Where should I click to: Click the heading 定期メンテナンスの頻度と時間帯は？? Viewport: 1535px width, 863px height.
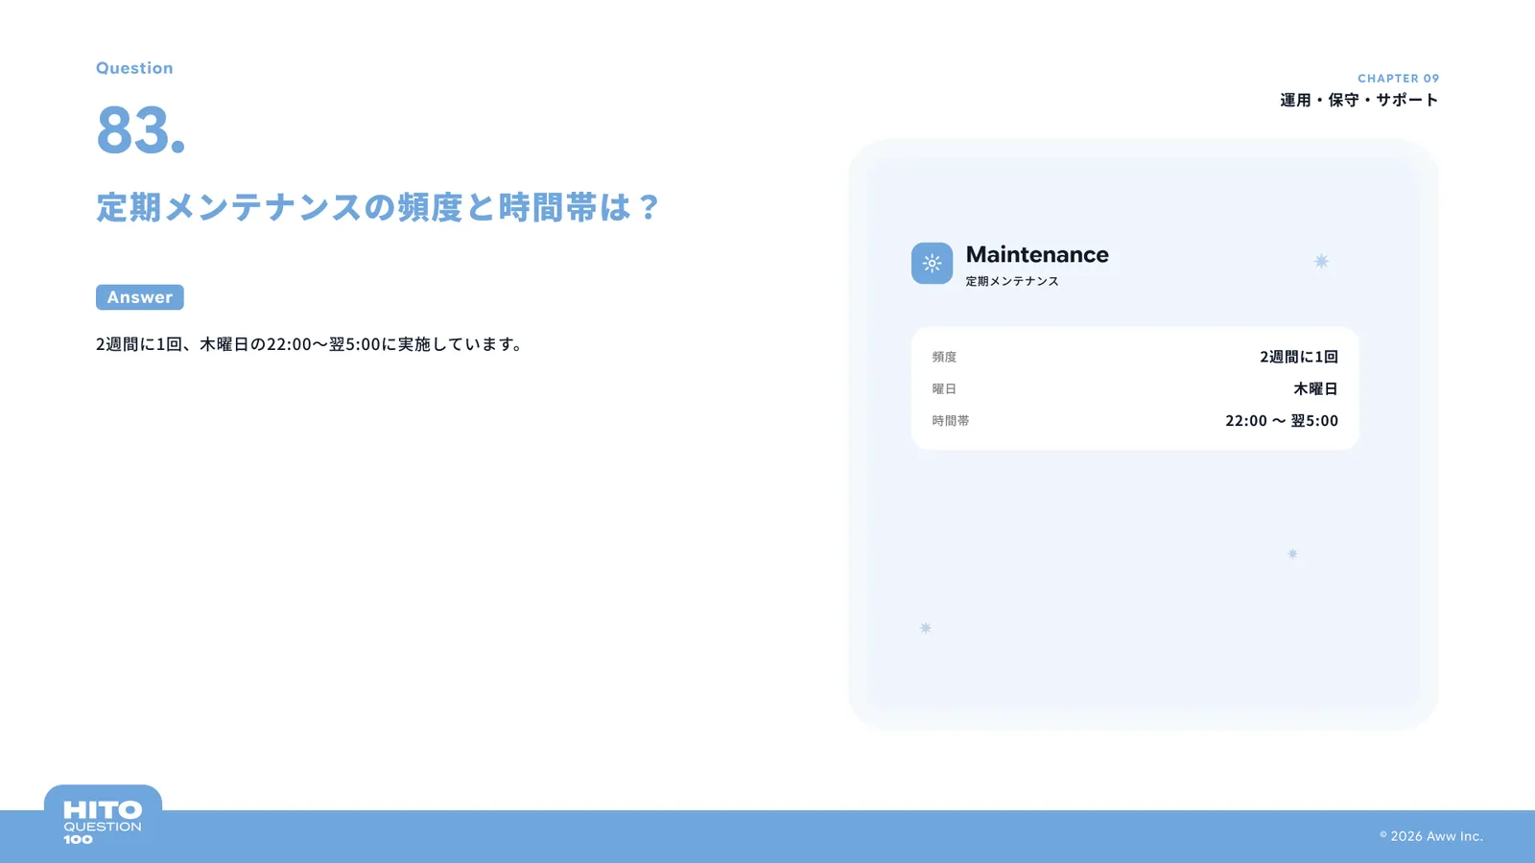pyautogui.click(x=378, y=207)
